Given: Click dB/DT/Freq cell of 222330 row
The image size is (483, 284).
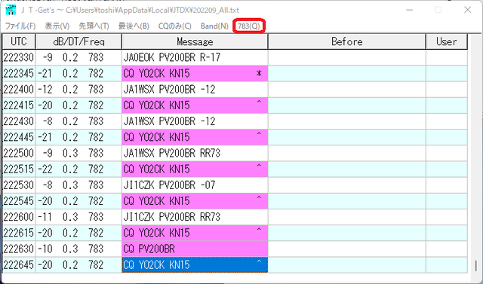Looking at the screenshot, I should pos(78,57).
